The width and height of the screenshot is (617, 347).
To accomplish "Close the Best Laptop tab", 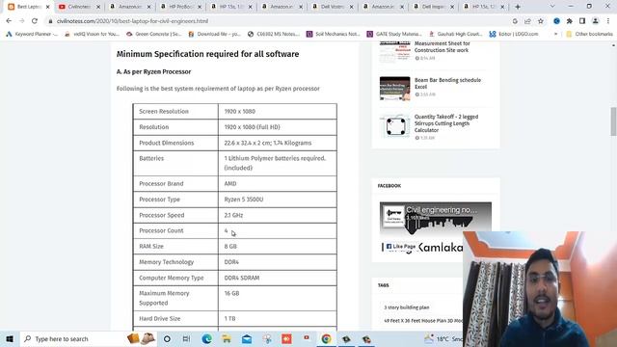I will point(48,7).
